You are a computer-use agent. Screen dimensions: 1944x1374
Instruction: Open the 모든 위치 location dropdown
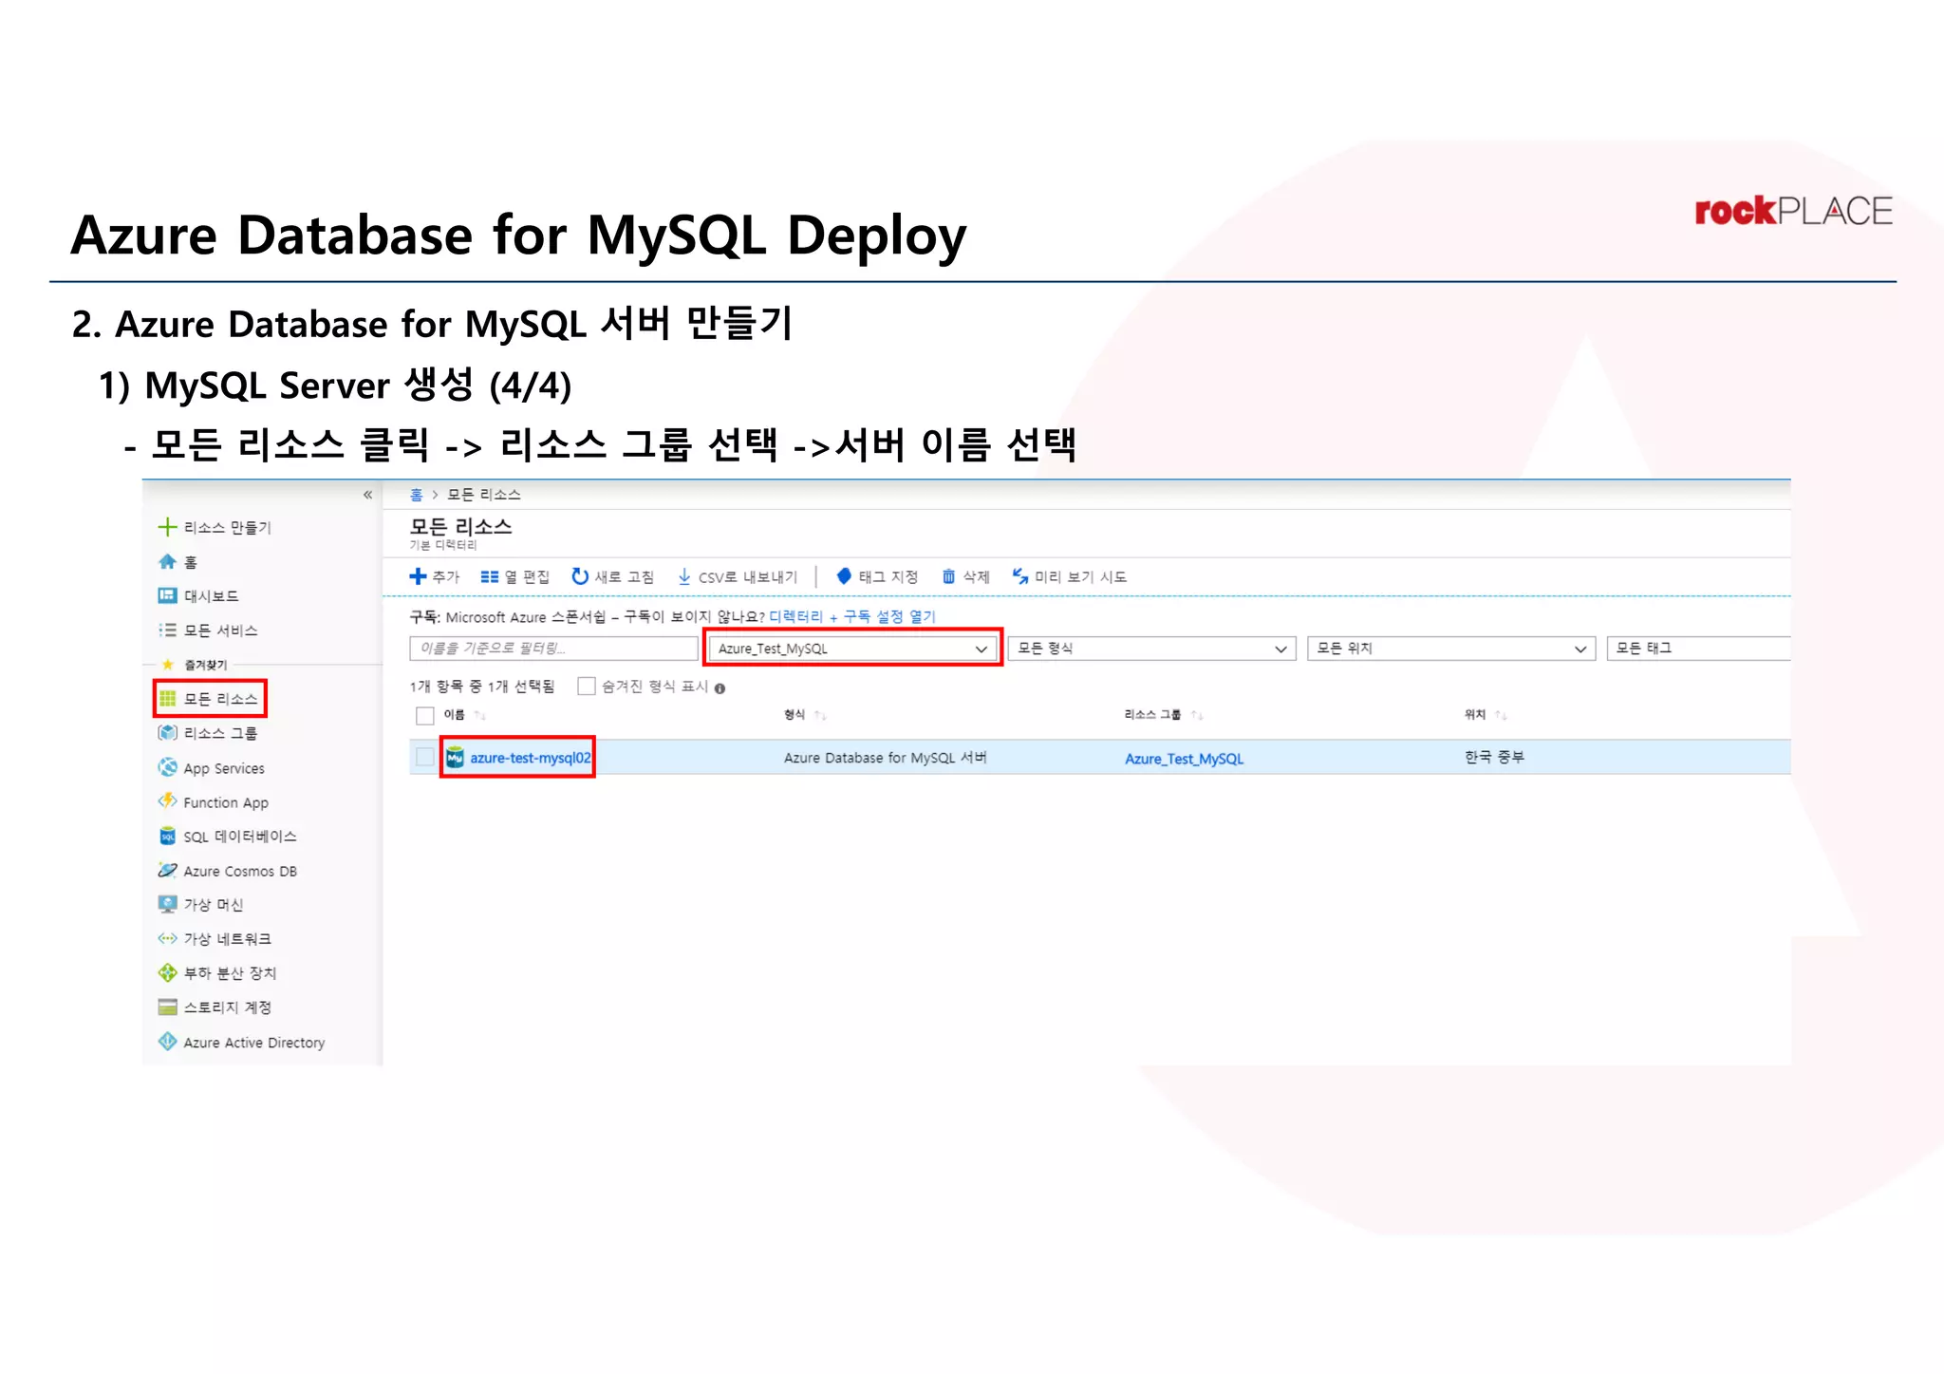click(1451, 649)
